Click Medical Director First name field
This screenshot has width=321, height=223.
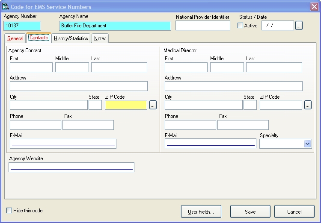click(186, 67)
